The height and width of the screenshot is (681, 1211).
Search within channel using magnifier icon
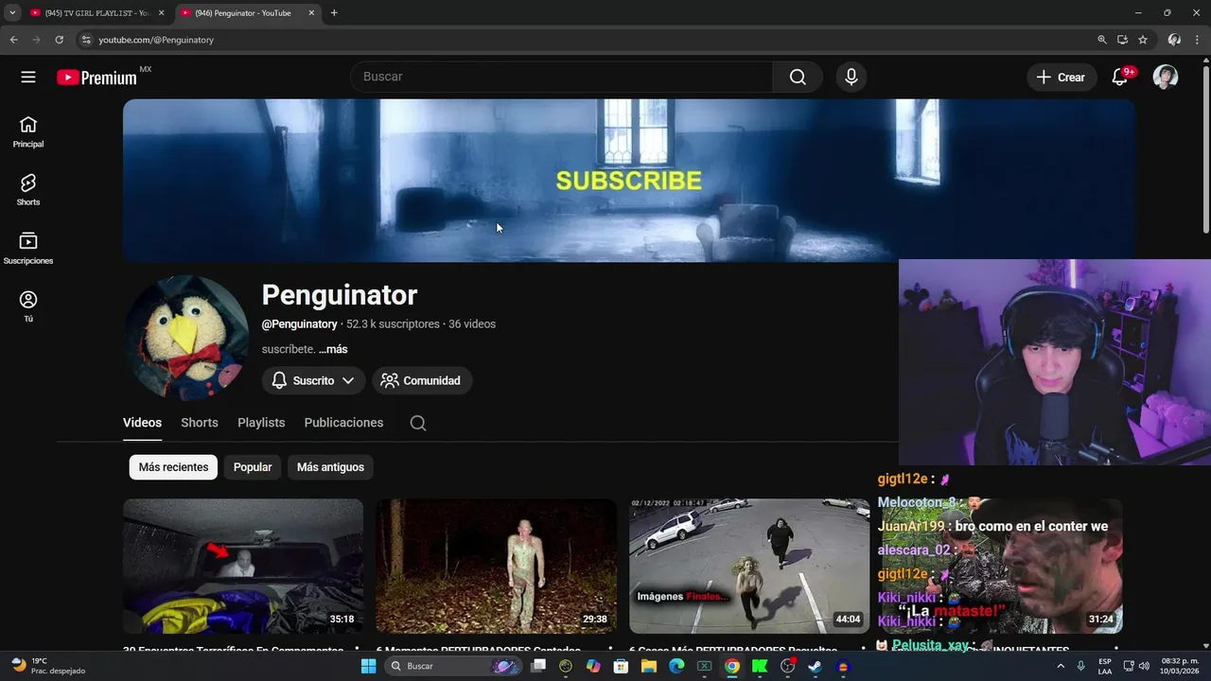point(418,423)
